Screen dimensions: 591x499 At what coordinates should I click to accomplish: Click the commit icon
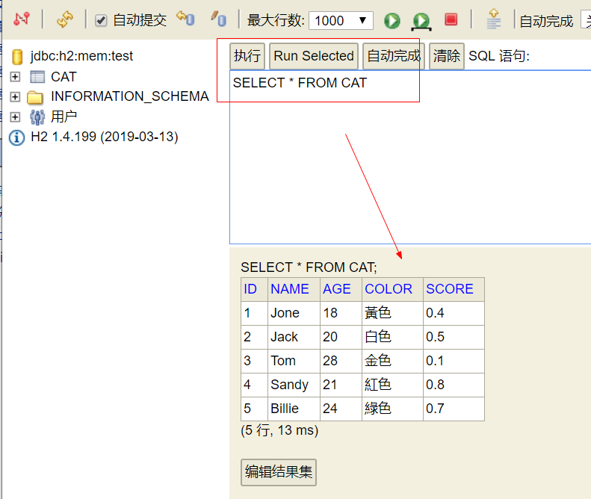[x=218, y=19]
